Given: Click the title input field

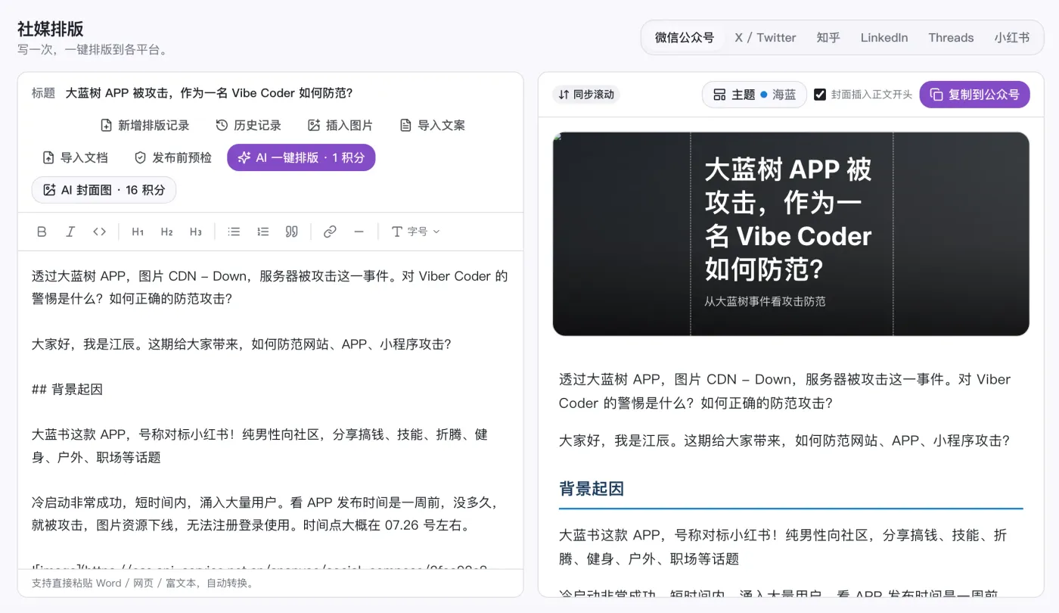Looking at the screenshot, I should coord(287,93).
